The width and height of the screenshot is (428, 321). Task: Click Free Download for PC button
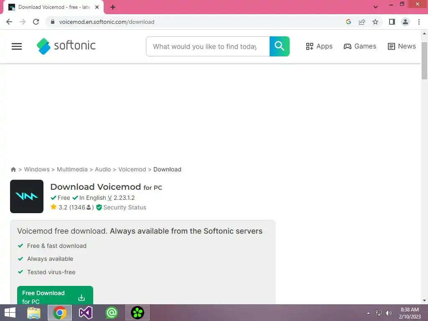pos(55,296)
